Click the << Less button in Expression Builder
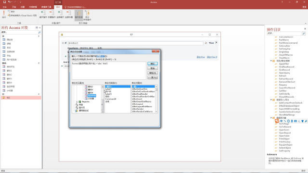This screenshot has width=308, height=173. [153, 78]
